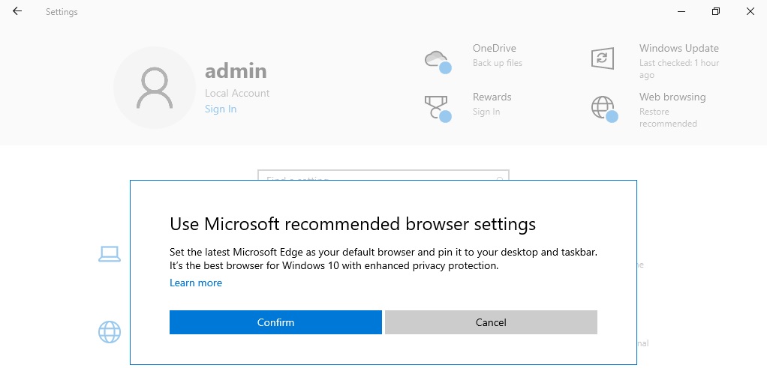Screen dimensions: 767x368
Task: Open Network via the globe icon at left
Action: 110,331
